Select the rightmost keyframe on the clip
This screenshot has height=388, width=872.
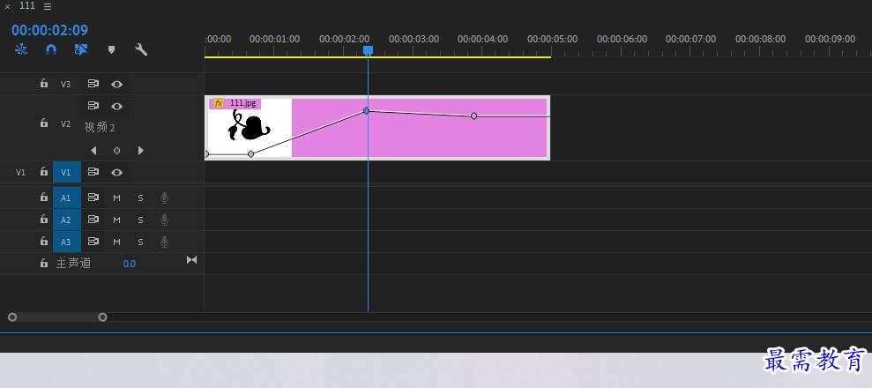click(473, 116)
